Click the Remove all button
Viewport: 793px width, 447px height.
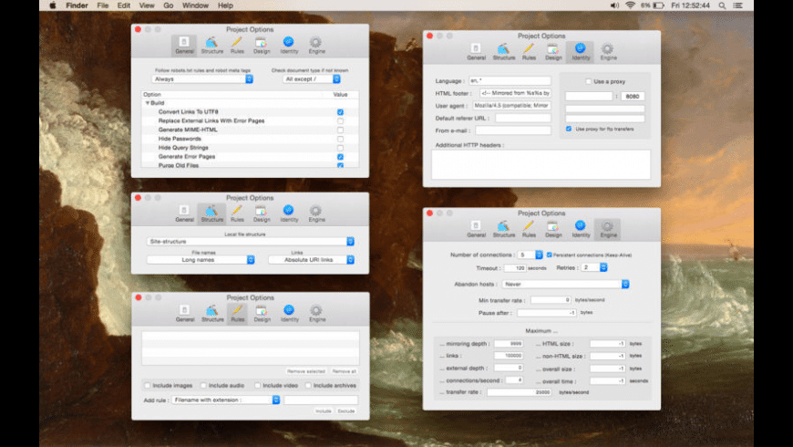(345, 371)
